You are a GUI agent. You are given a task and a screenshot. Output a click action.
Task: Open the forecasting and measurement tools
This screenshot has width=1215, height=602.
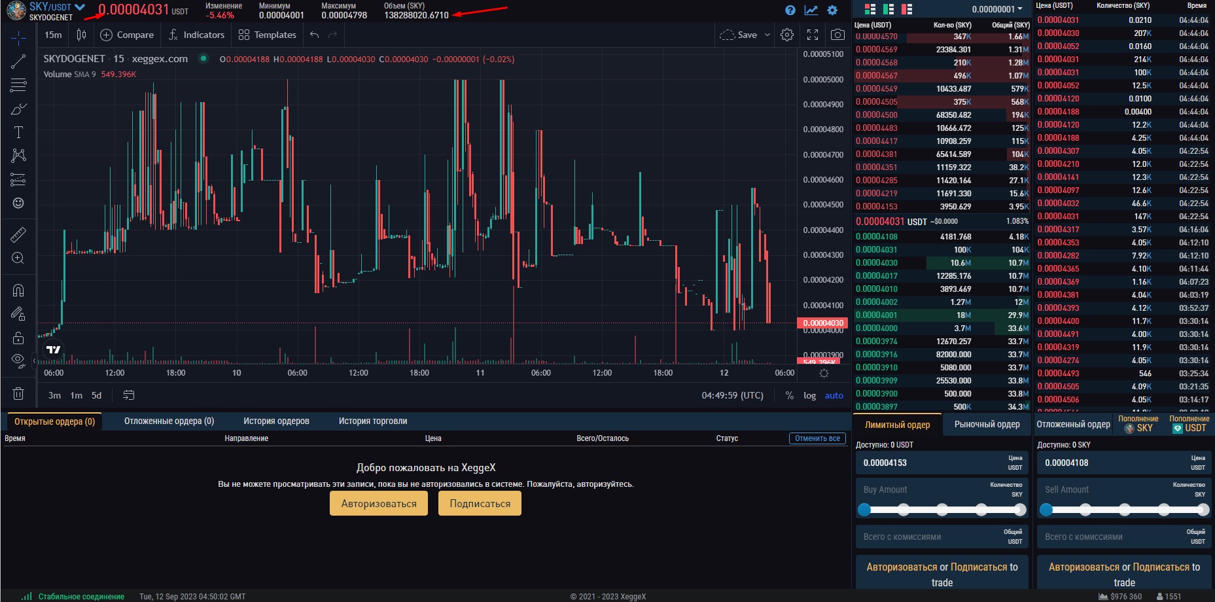(18, 179)
